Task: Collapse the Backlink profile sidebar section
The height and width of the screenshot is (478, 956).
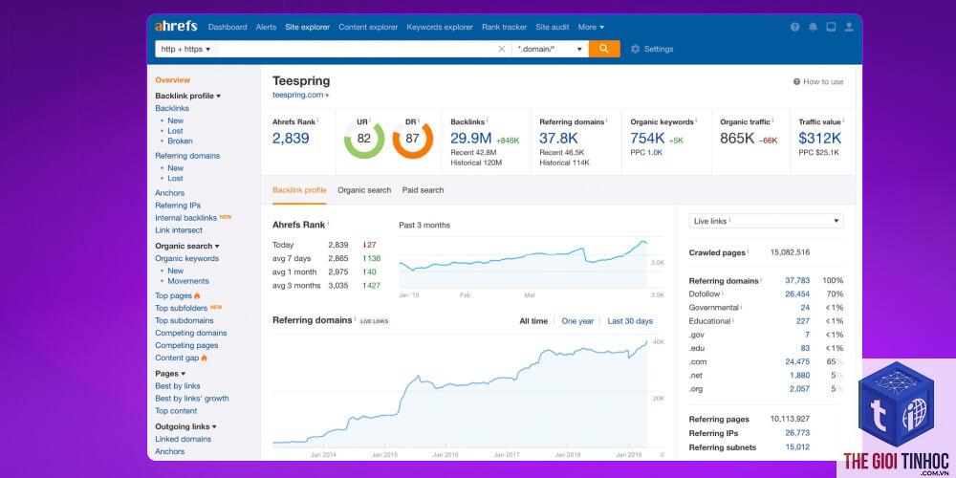Action: 187,96
